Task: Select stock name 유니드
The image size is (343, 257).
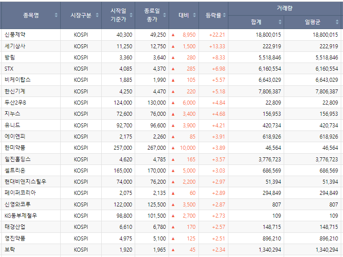Action: 12,126
